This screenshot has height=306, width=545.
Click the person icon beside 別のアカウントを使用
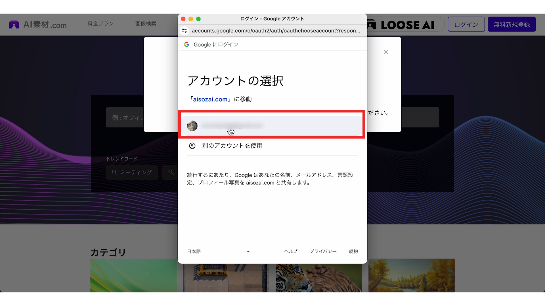[x=192, y=146]
